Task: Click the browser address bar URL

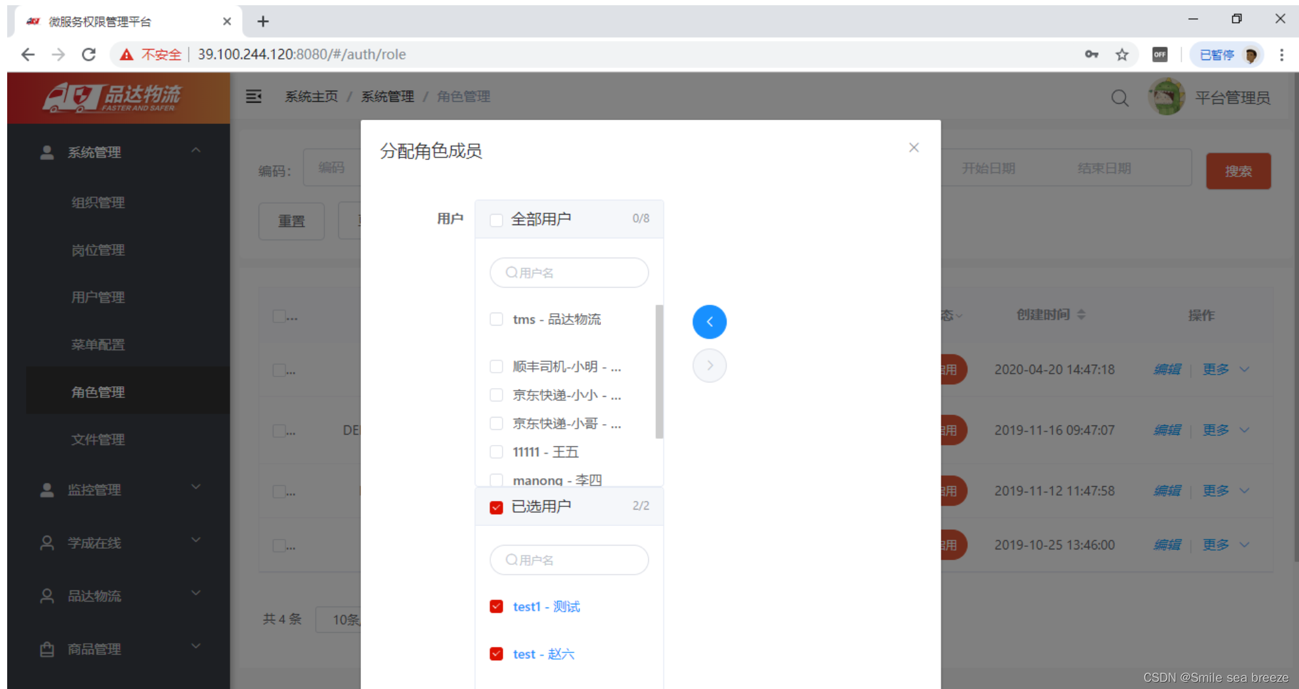Action: point(302,54)
